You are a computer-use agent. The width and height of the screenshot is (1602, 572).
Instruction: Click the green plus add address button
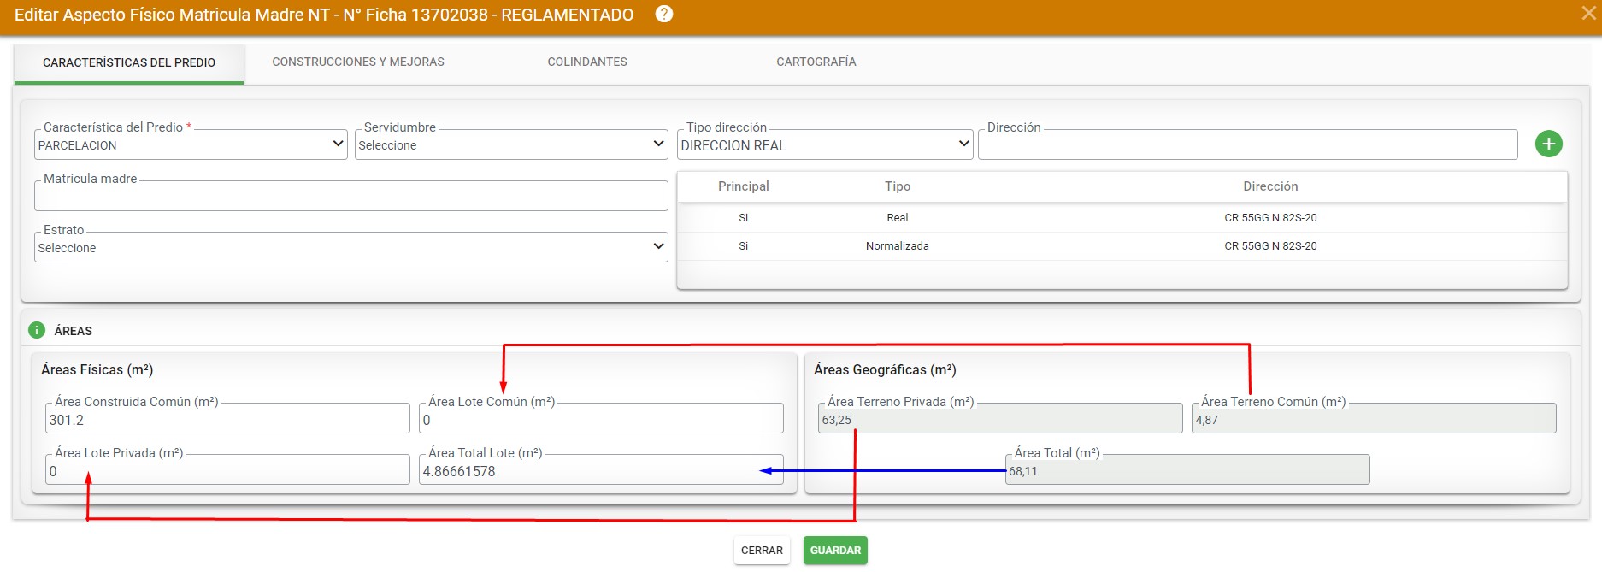click(1549, 144)
